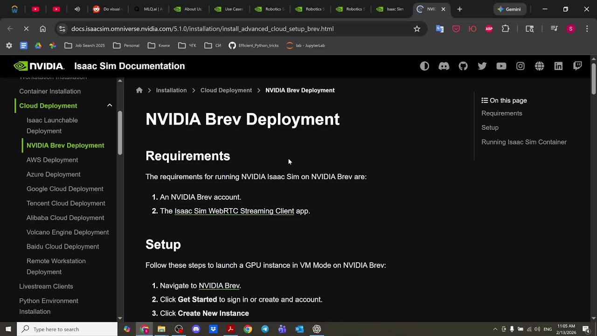Switch to the Use Cases browser tab

[229, 9]
